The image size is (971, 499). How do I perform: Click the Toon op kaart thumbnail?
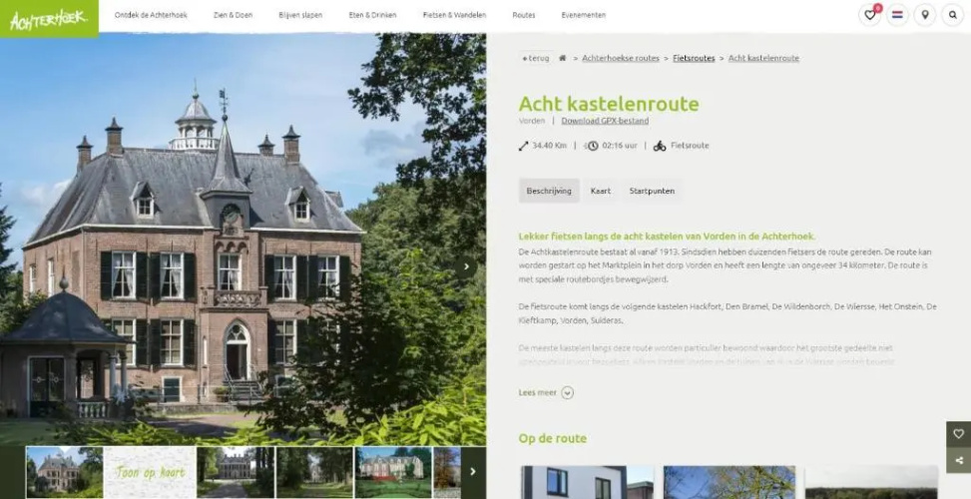click(x=150, y=472)
